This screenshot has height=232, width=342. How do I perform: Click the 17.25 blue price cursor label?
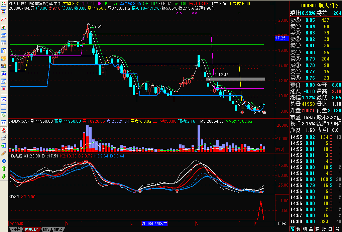pos(282,38)
